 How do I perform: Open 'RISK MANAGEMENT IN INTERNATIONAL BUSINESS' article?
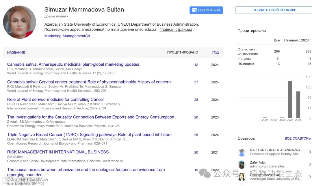click(58, 152)
